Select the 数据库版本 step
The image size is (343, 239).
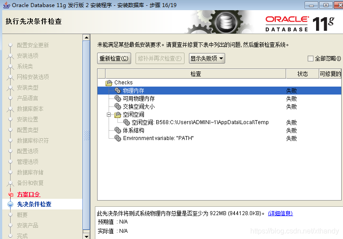(x=30, y=109)
